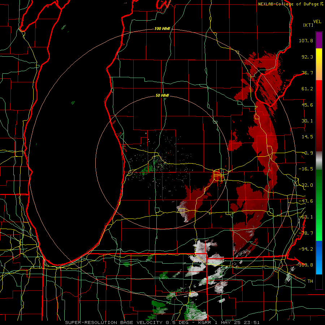
Task: Click the [KT] units label
Action: pos(308,25)
